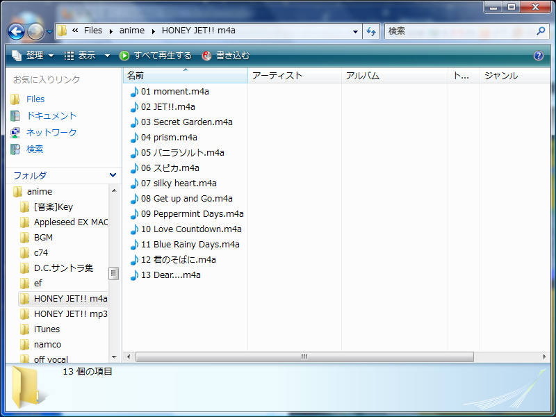Screen dimensions: 556x417
Task: Click music icon of 05 バニラソルト.m4a
Action: 134,152
